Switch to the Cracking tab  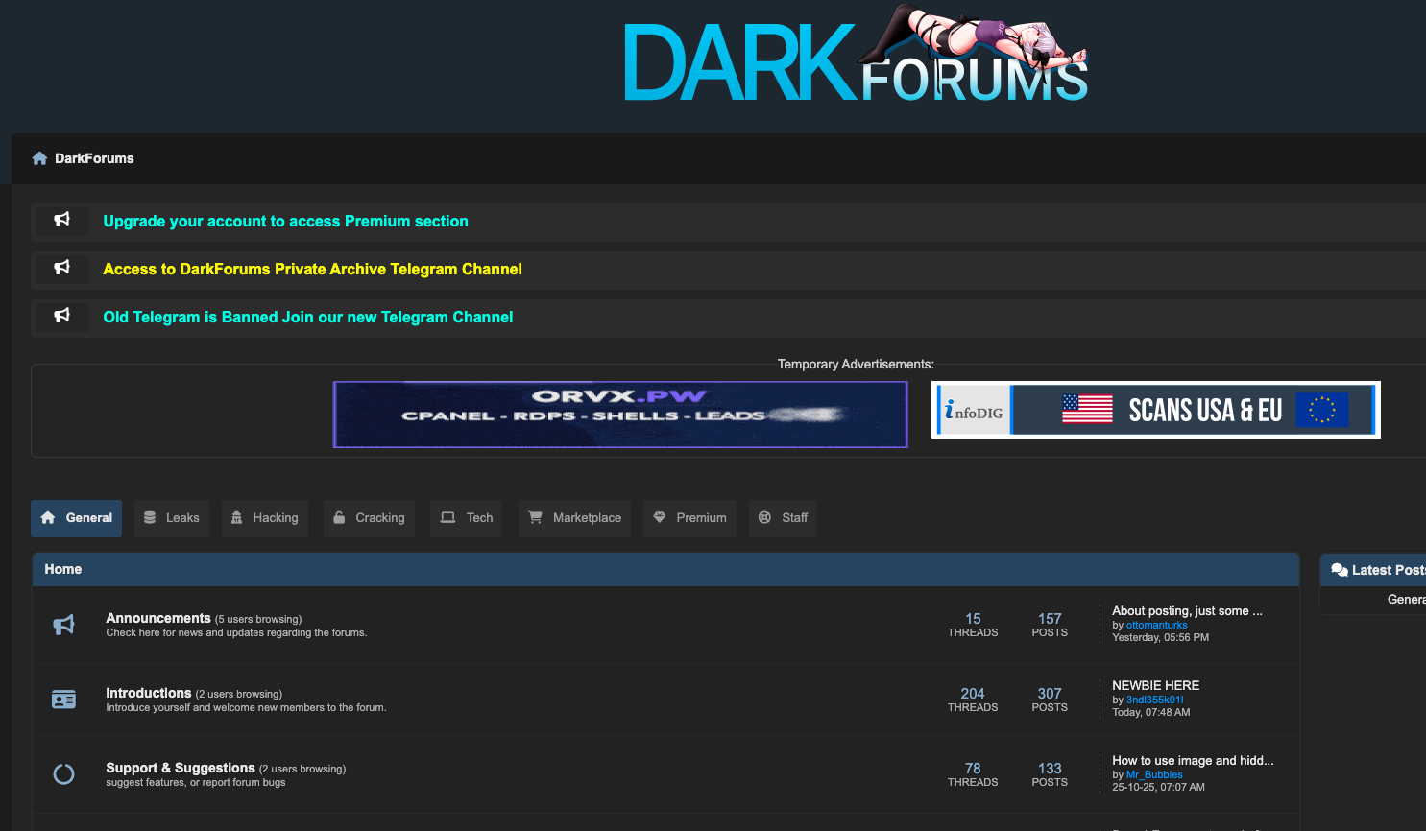pos(370,518)
